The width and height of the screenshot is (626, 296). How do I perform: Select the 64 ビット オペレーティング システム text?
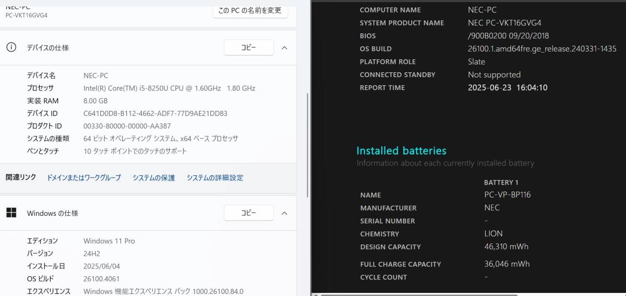pyautogui.click(x=161, y=138)
